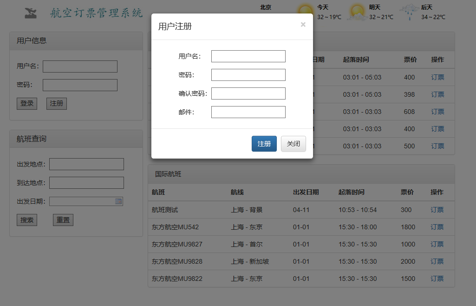Click the 邮件 input field
This screenshot has height=306, width=476.
[x=248, y=112]
